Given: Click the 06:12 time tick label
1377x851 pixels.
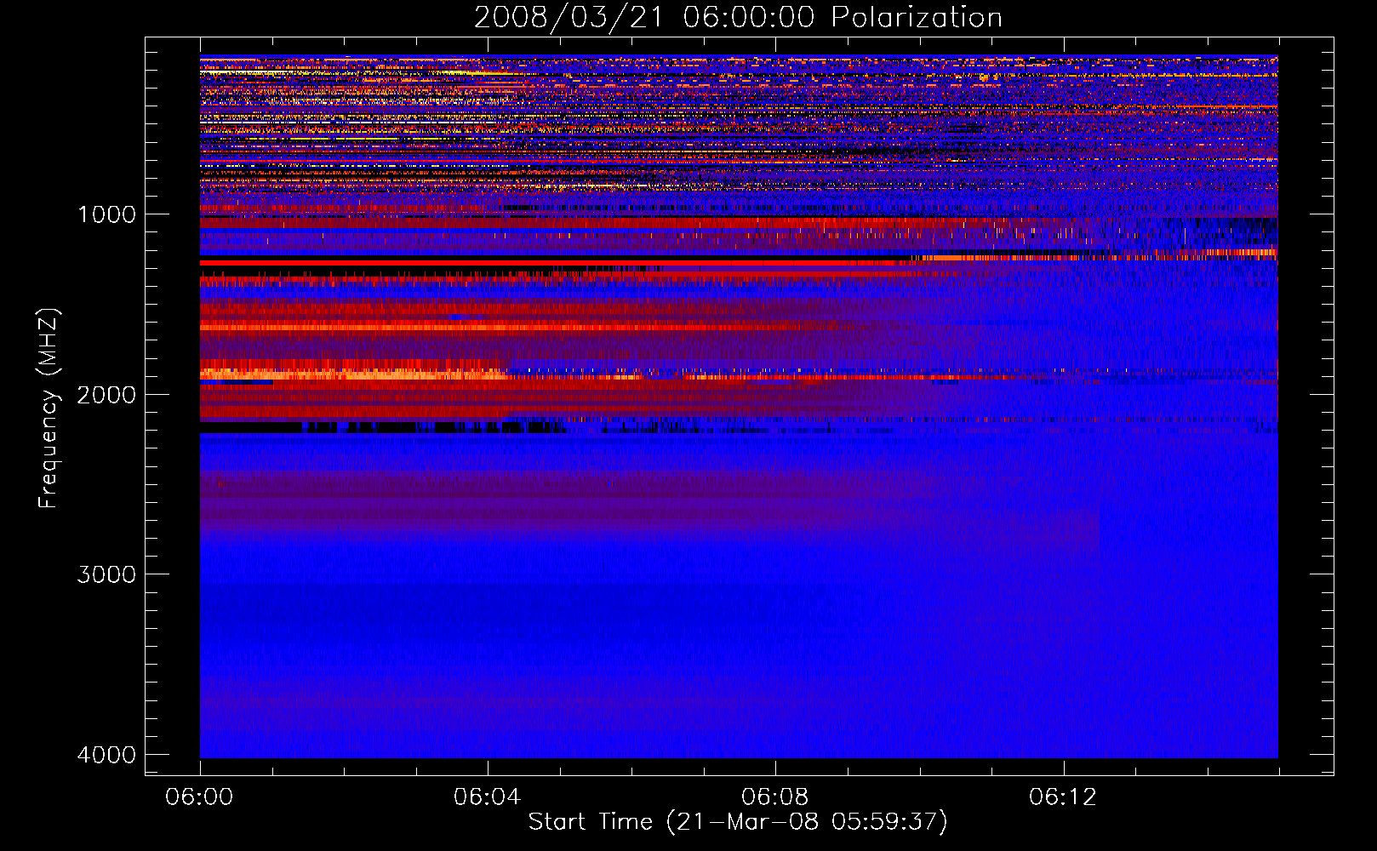Looking at the screenshot, I should pyautogui.click(x=1063, y=797).
